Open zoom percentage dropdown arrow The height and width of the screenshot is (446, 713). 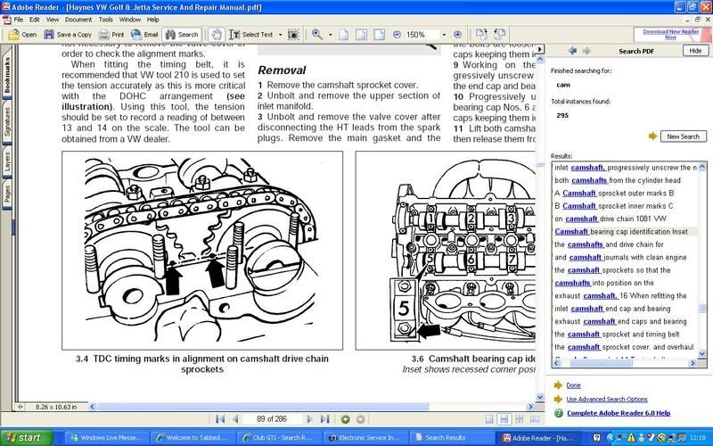click(x=444, y=35)
